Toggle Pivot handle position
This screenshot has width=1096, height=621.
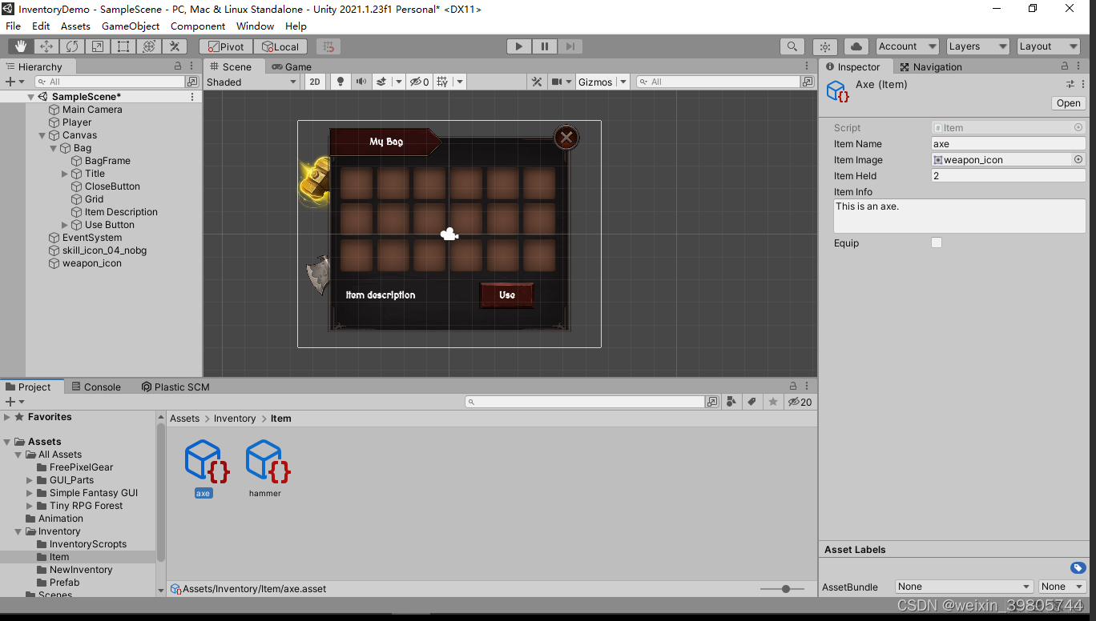tap(226, 46)
